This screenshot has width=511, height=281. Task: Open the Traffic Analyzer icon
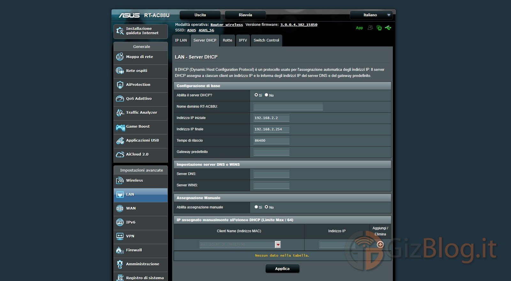click(x=120, y=112)
